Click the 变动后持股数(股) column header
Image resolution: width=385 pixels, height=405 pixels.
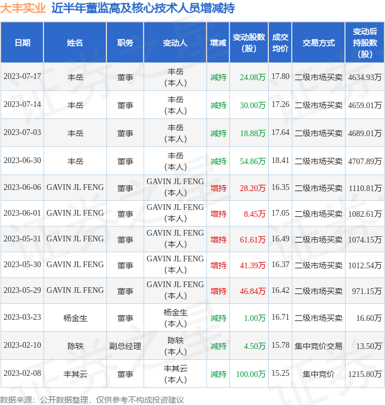coord(365,43)
